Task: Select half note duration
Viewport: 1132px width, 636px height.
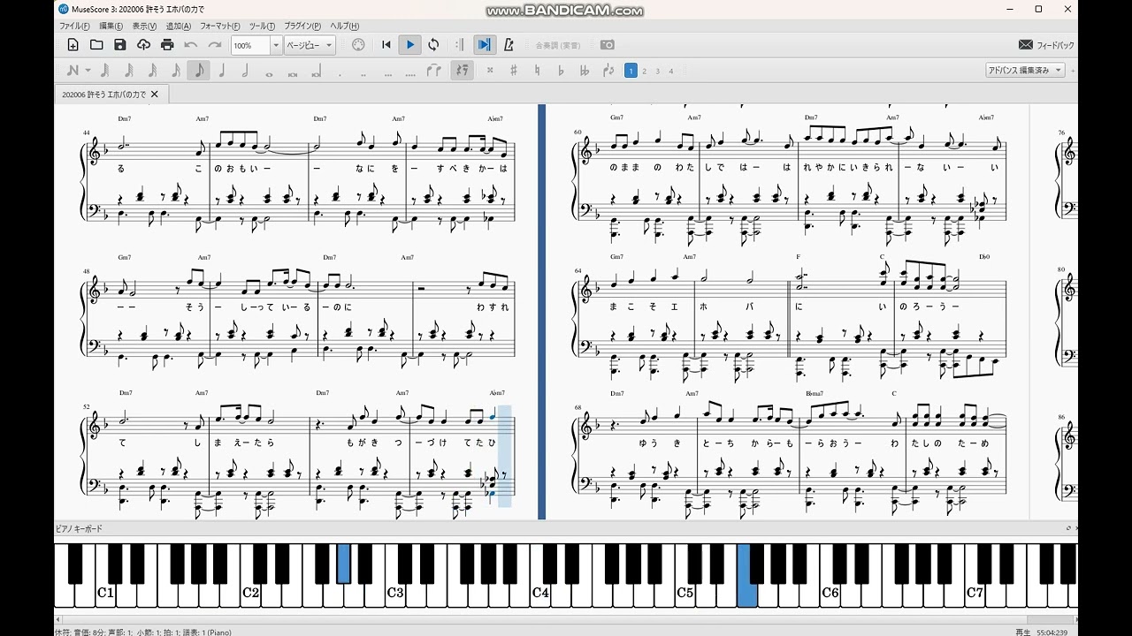Action: click(x=246, y=71)
